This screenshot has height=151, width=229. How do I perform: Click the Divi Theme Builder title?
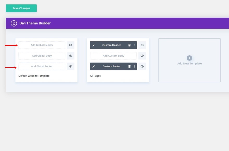[x=35, y=23]
